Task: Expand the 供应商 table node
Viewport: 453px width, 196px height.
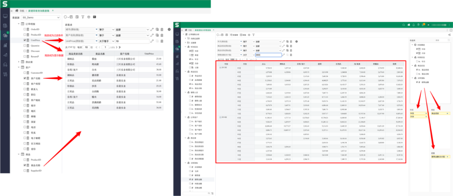Action: 19,62
